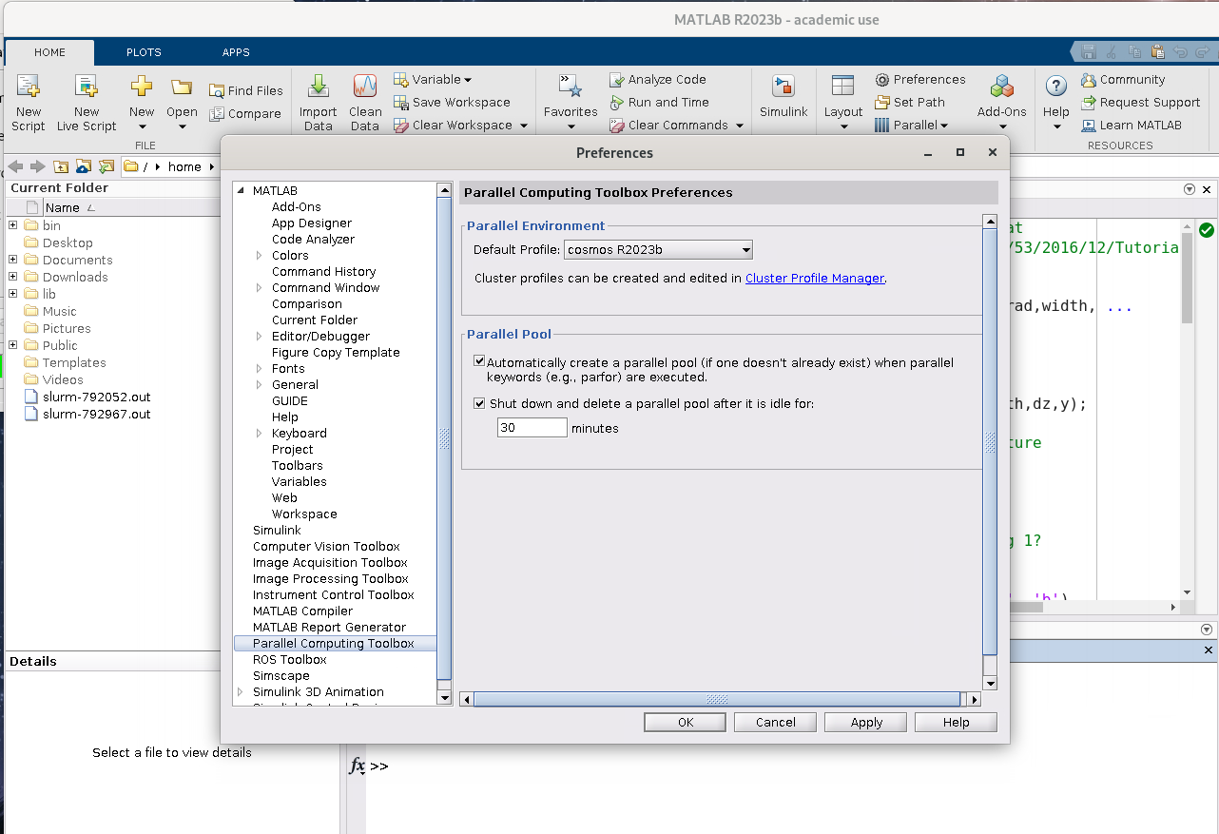The image size is (1219, 834).
Task: Open Clean Data tool
Action: (x=365, y=103)
